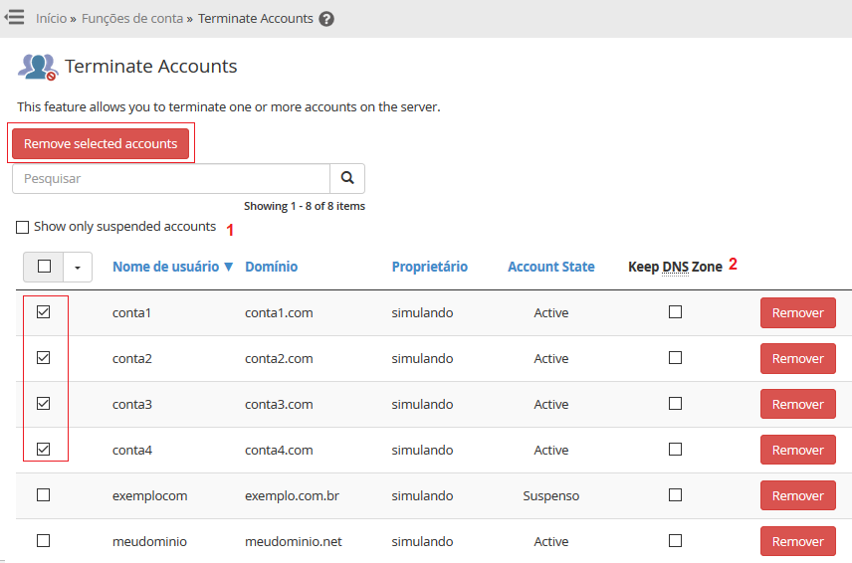Check Keep DNS Zone for conta2

[676, 358]
